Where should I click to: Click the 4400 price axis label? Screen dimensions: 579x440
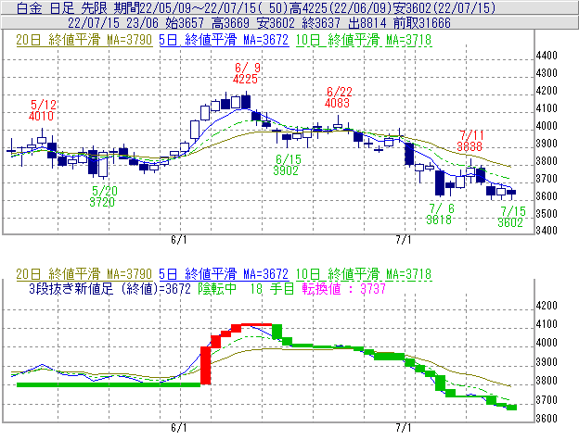pos(547,56)
